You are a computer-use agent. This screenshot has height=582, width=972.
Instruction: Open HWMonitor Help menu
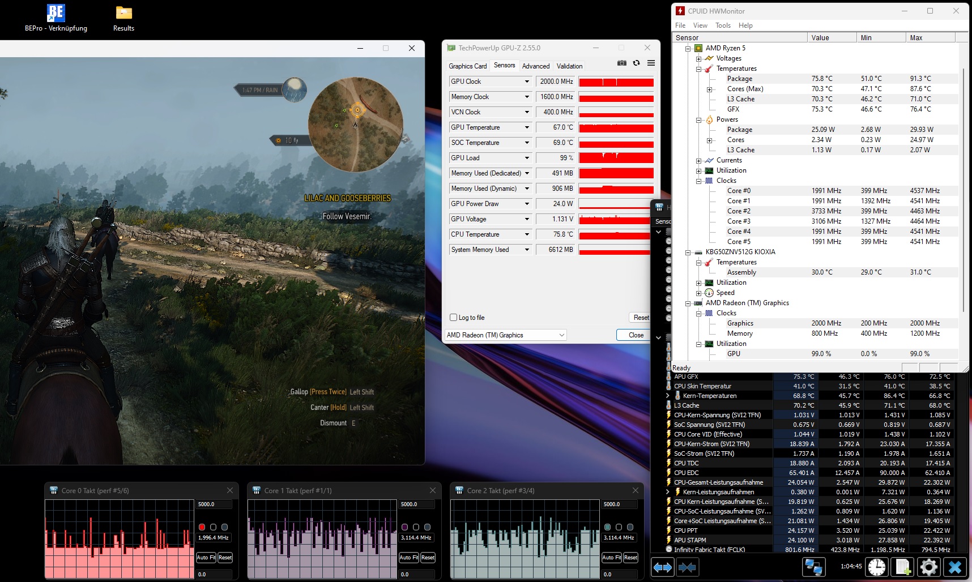click(x=745, y=25)
